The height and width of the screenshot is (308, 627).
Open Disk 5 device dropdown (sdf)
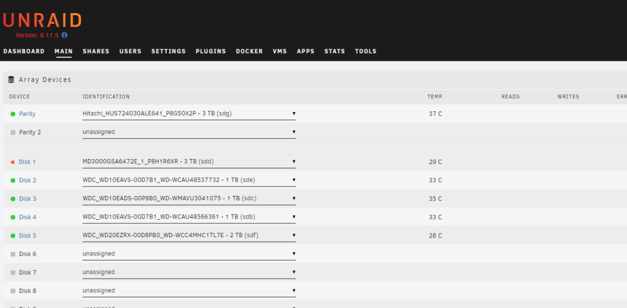189,235
